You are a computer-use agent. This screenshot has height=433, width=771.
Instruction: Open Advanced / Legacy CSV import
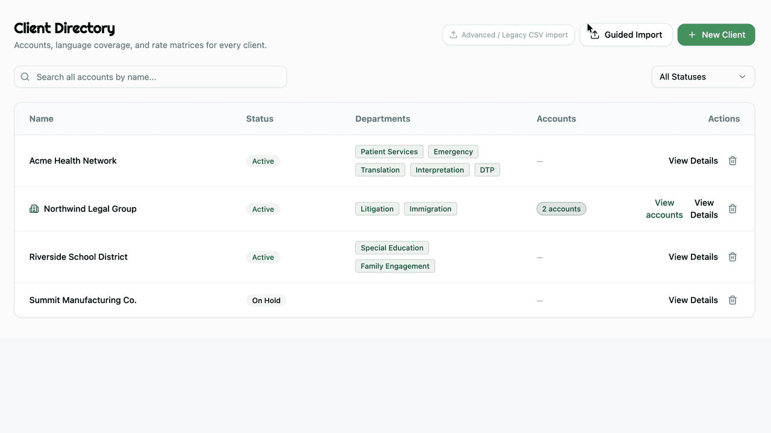pyautogui.click(x=508, y=35)
